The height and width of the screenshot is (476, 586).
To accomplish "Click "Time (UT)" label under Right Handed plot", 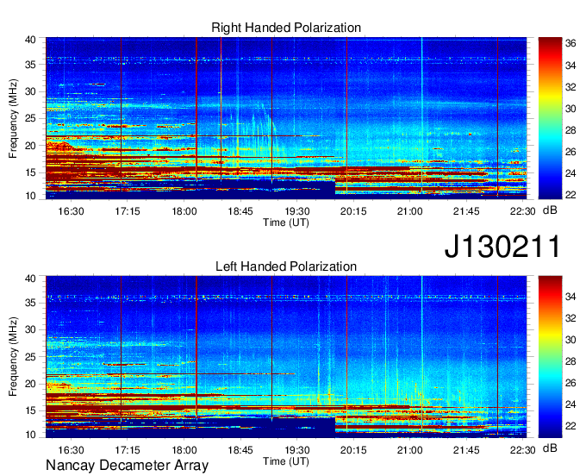I will [x=286, y=222].
